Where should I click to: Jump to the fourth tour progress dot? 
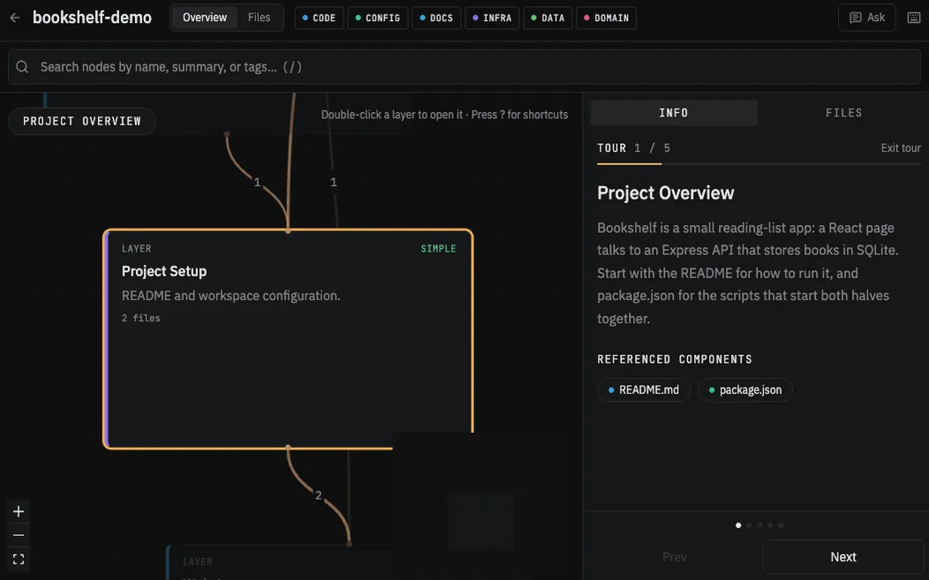[x=770, y=525]
